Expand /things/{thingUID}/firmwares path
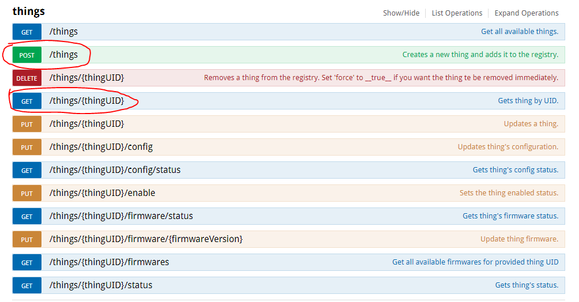Image resolution: width=579 pixels, height=302 pixels. point(109,262)
